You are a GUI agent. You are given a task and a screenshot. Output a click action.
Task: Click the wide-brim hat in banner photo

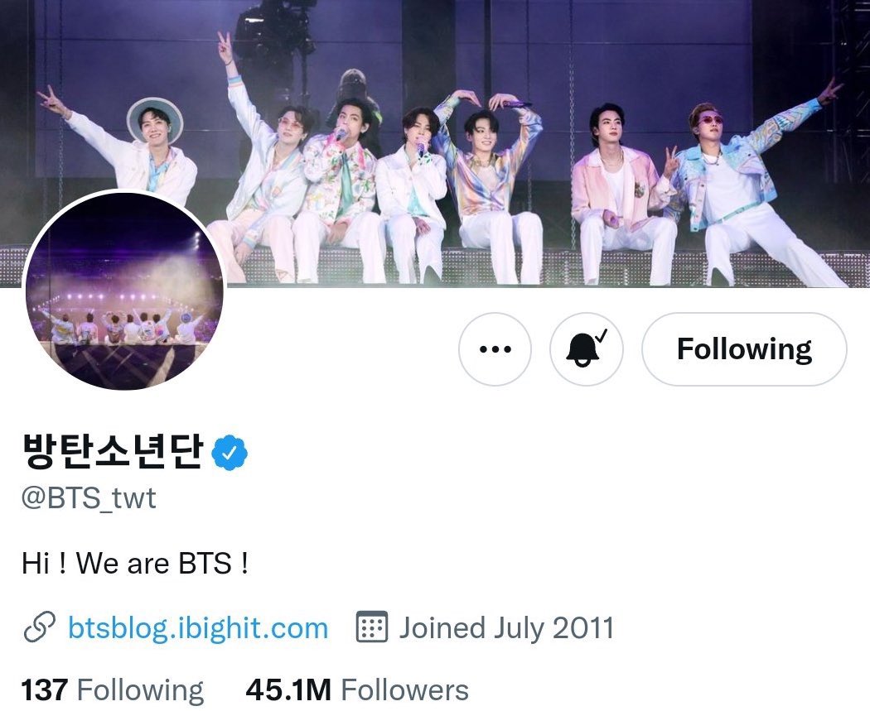pyautogui.click(x=154, y=118)
